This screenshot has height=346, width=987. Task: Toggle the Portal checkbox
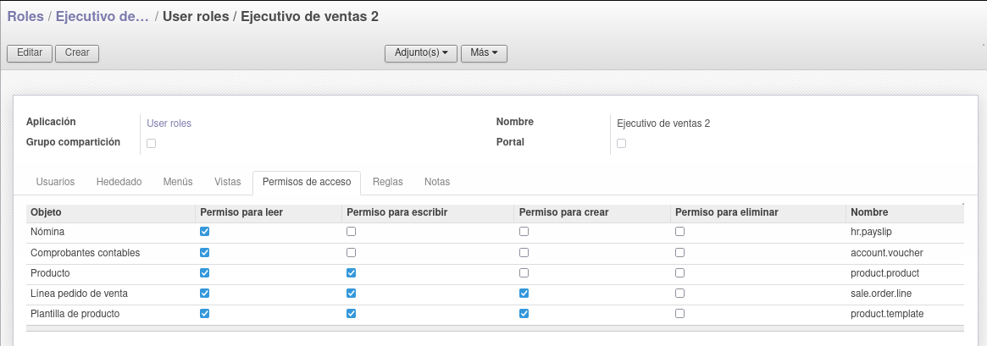point(621,144)
